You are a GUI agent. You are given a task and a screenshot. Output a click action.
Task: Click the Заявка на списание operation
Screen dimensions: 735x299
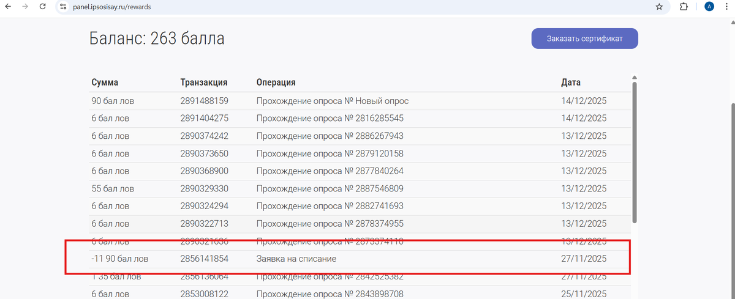click(x=296, y=259)
